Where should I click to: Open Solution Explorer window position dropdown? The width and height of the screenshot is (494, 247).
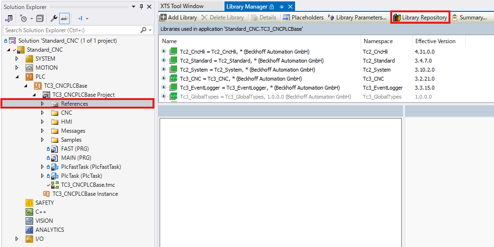pos(134,7)
